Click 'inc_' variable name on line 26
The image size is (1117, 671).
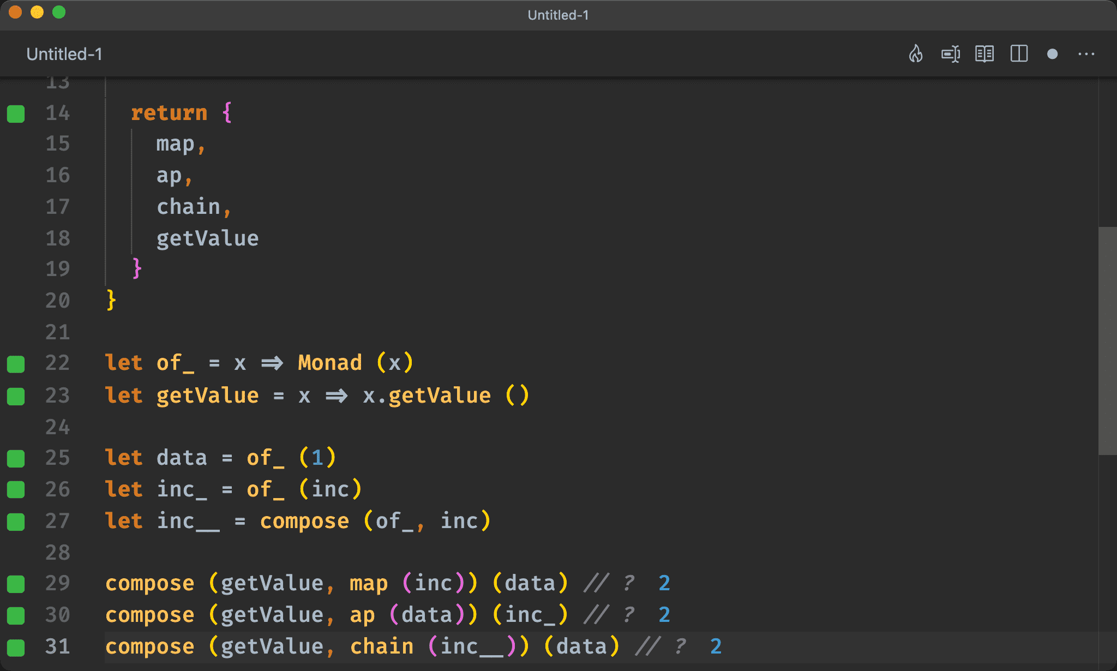click(182, 489)
